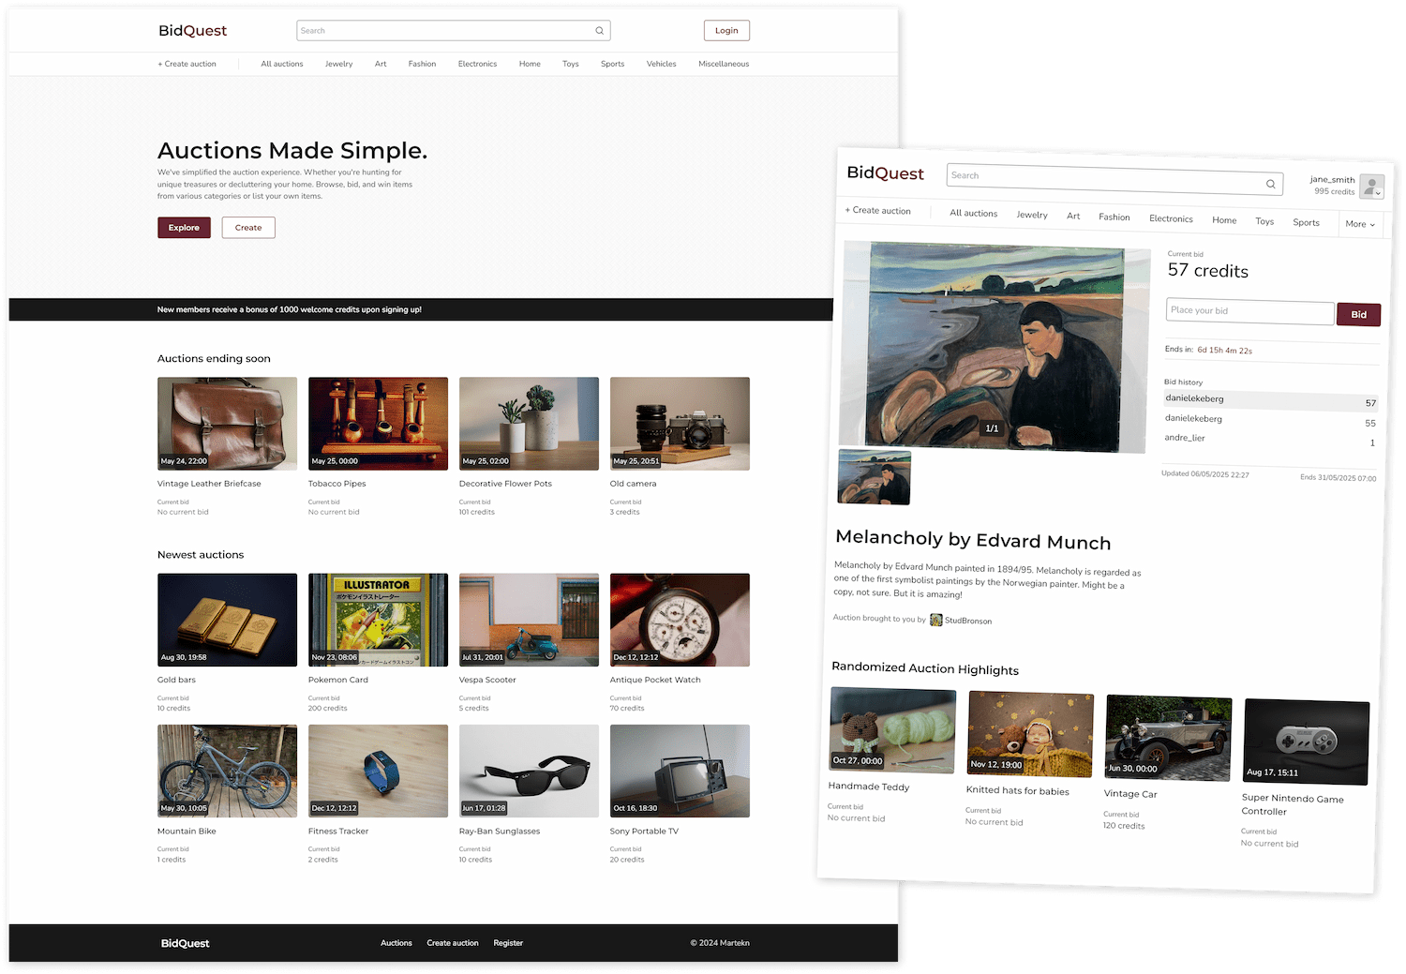Select the small Melancholy painting thumbnail
This screenshot has height=974, width=1406.
[874, 477]
